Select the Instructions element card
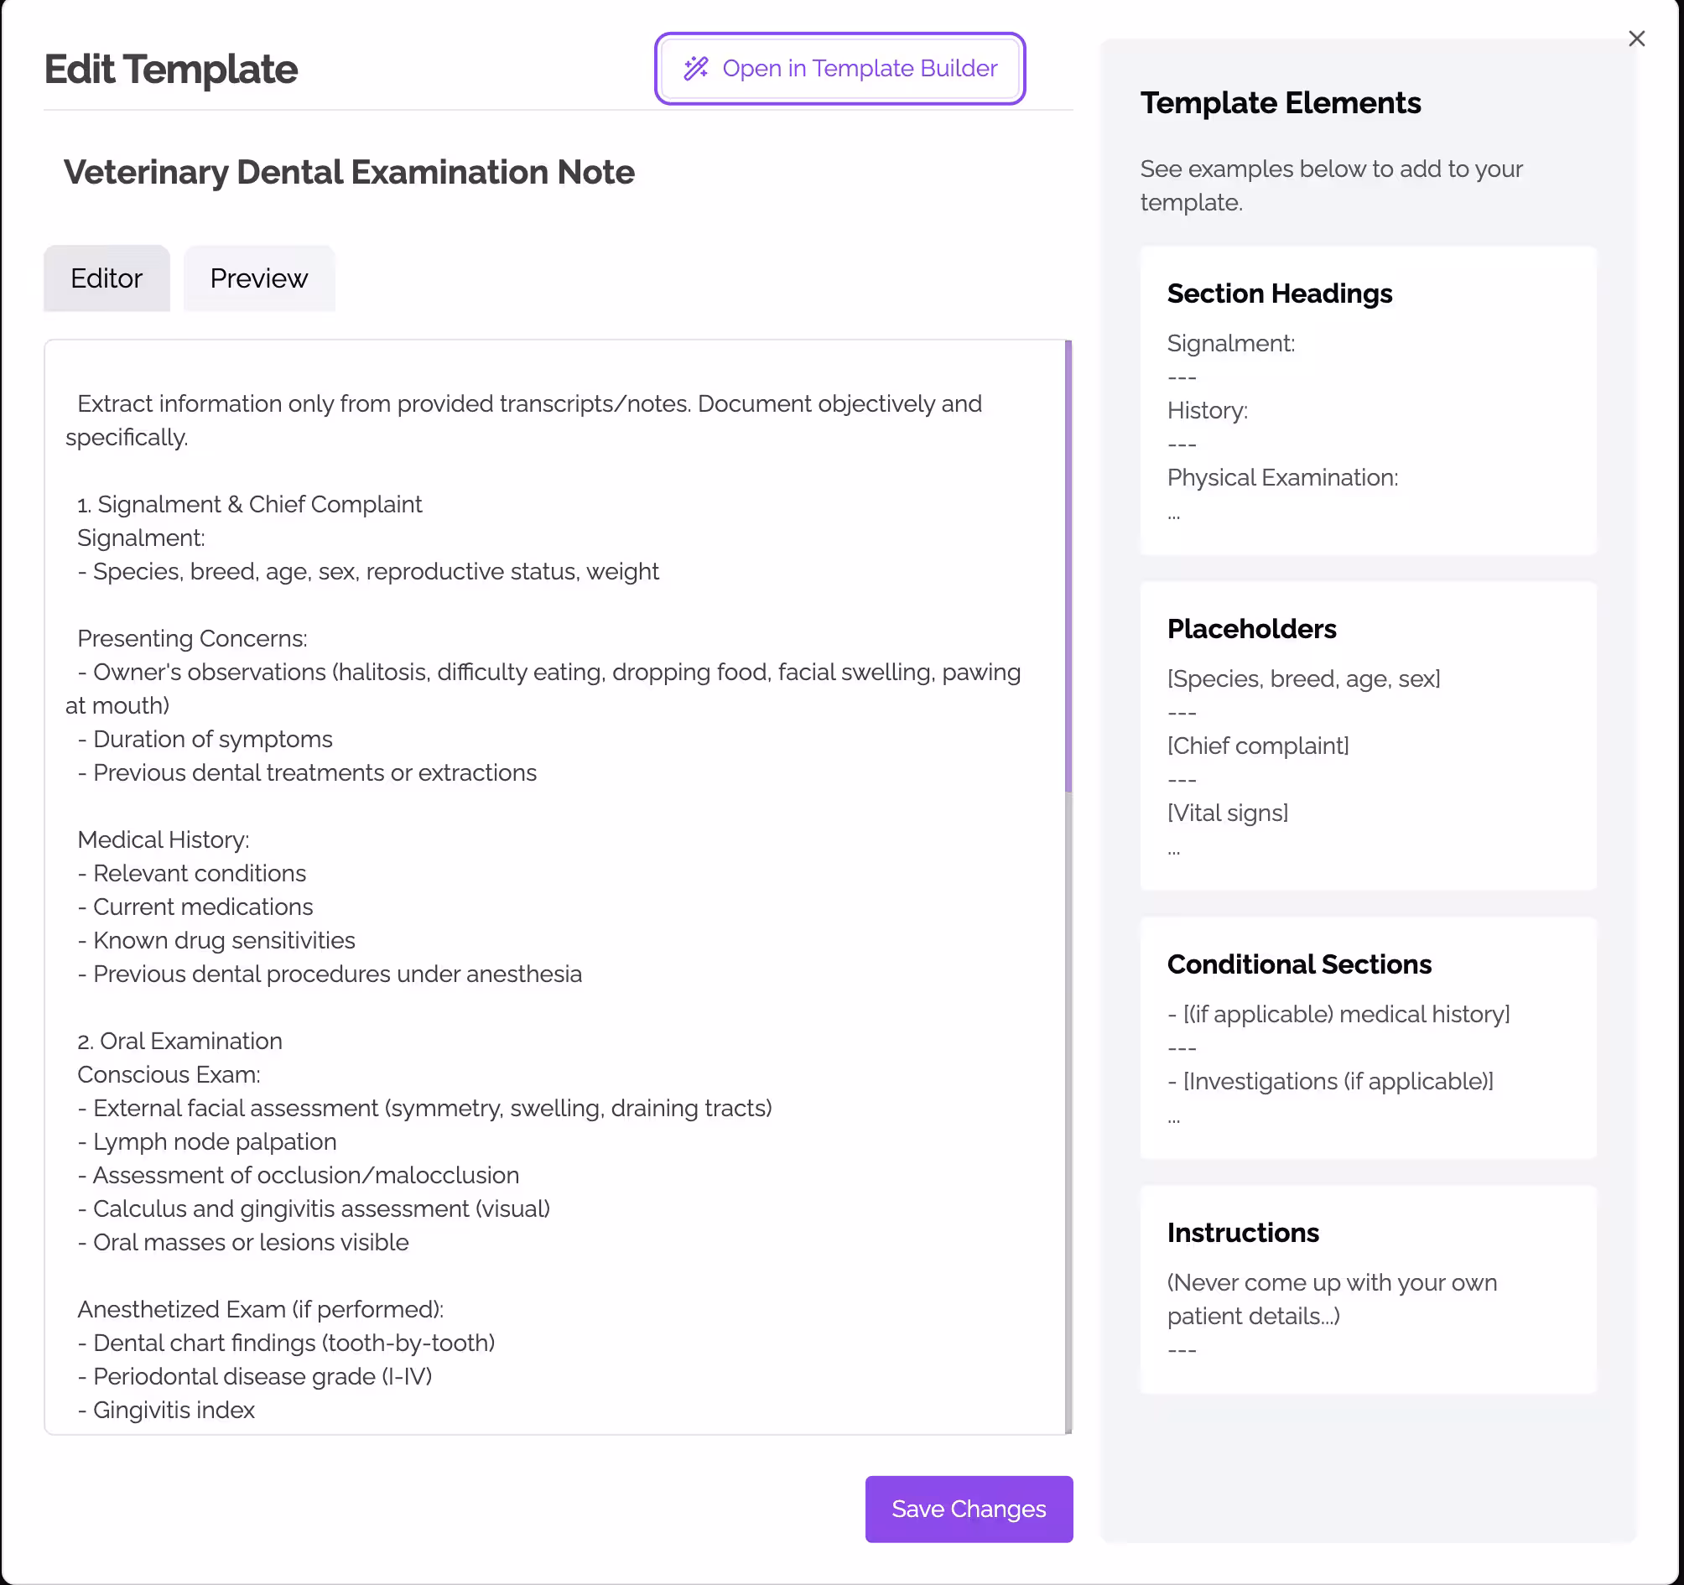Viewport: 1684px width, 1585px height. tap(1367, 1289)
